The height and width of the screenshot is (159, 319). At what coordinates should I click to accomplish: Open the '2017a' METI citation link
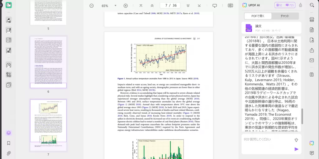pos(179,13)
